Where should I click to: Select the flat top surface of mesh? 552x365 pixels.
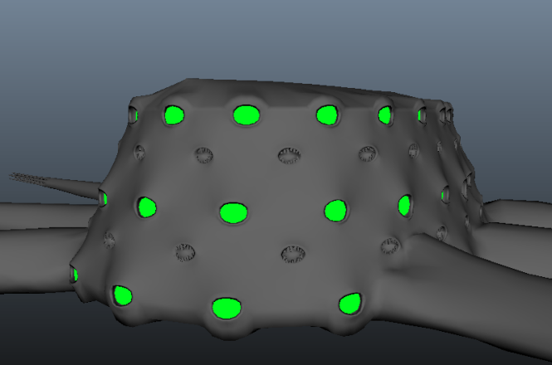pyautogui.click(x=274, y=91)
